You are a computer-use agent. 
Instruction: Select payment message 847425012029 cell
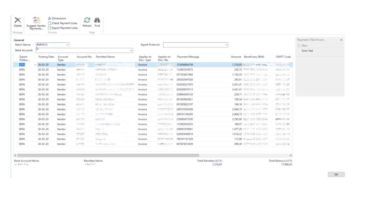click(185, 144)
